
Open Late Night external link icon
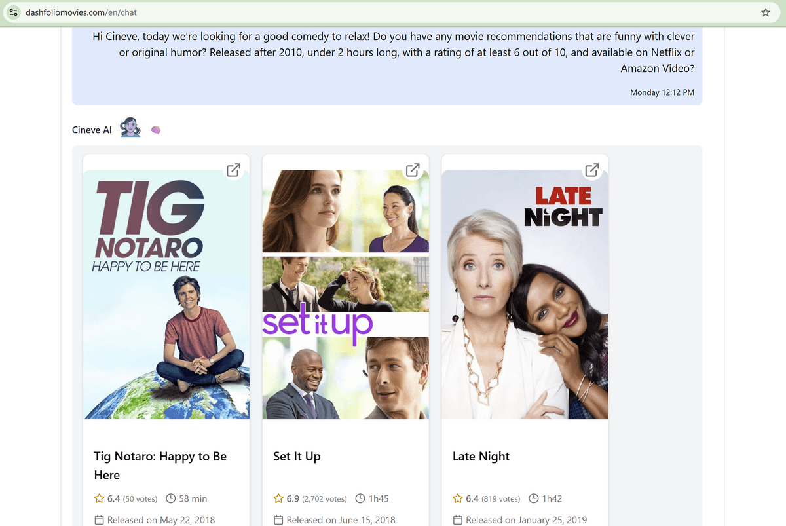point(592,170)
